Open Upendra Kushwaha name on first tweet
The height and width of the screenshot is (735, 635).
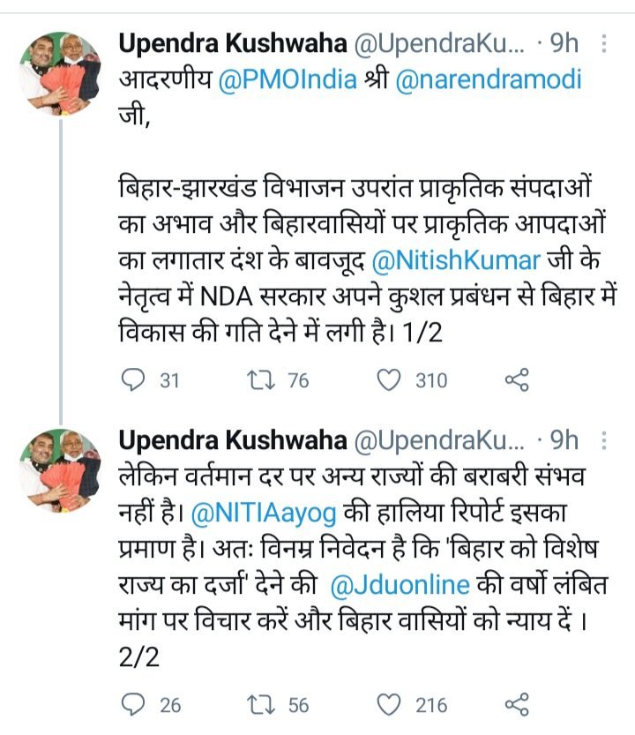(x=232, y=42)
